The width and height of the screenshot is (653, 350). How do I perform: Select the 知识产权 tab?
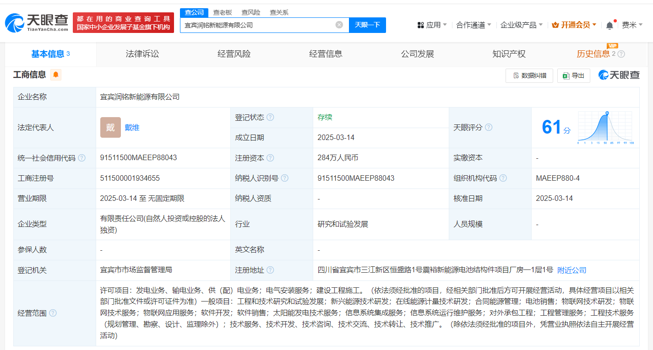coord(509,54)
